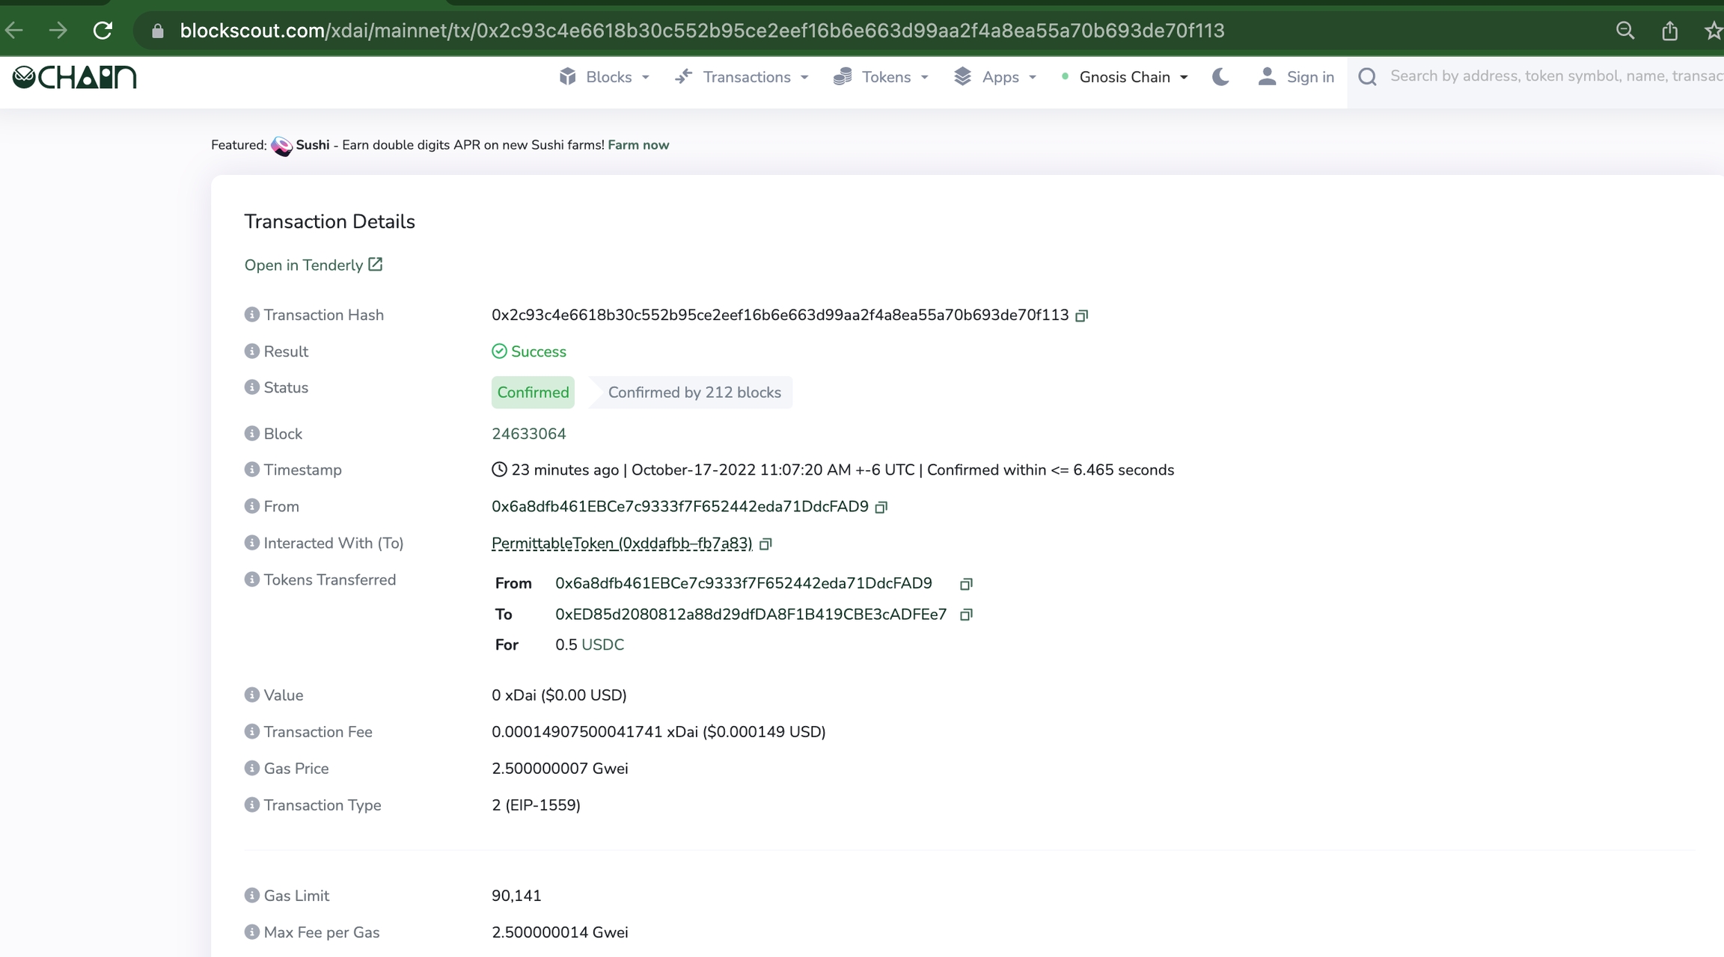Click the transaction fee xDai value

click(x=658, y=732)
